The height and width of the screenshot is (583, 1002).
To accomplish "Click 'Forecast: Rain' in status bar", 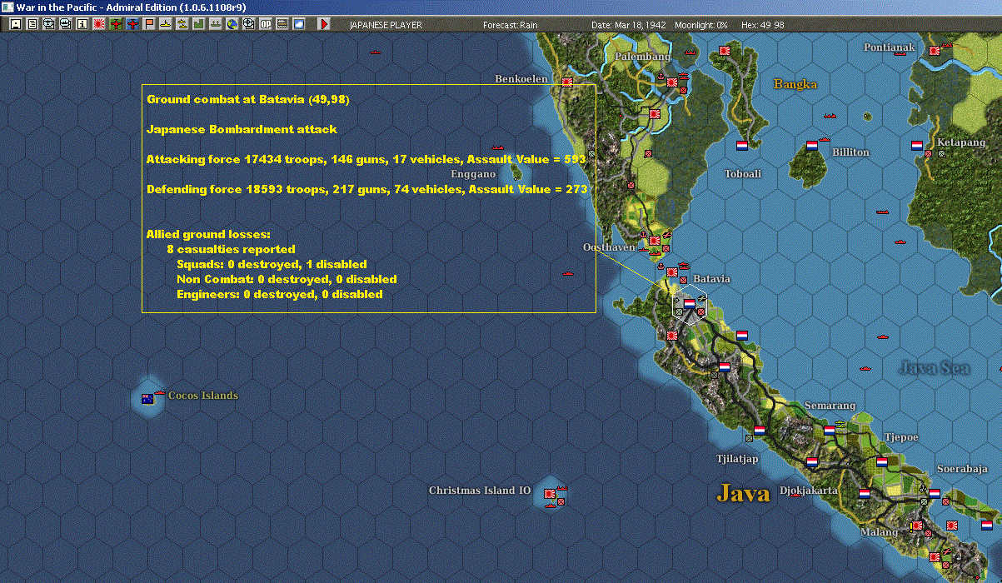I will tap(511, 25).
